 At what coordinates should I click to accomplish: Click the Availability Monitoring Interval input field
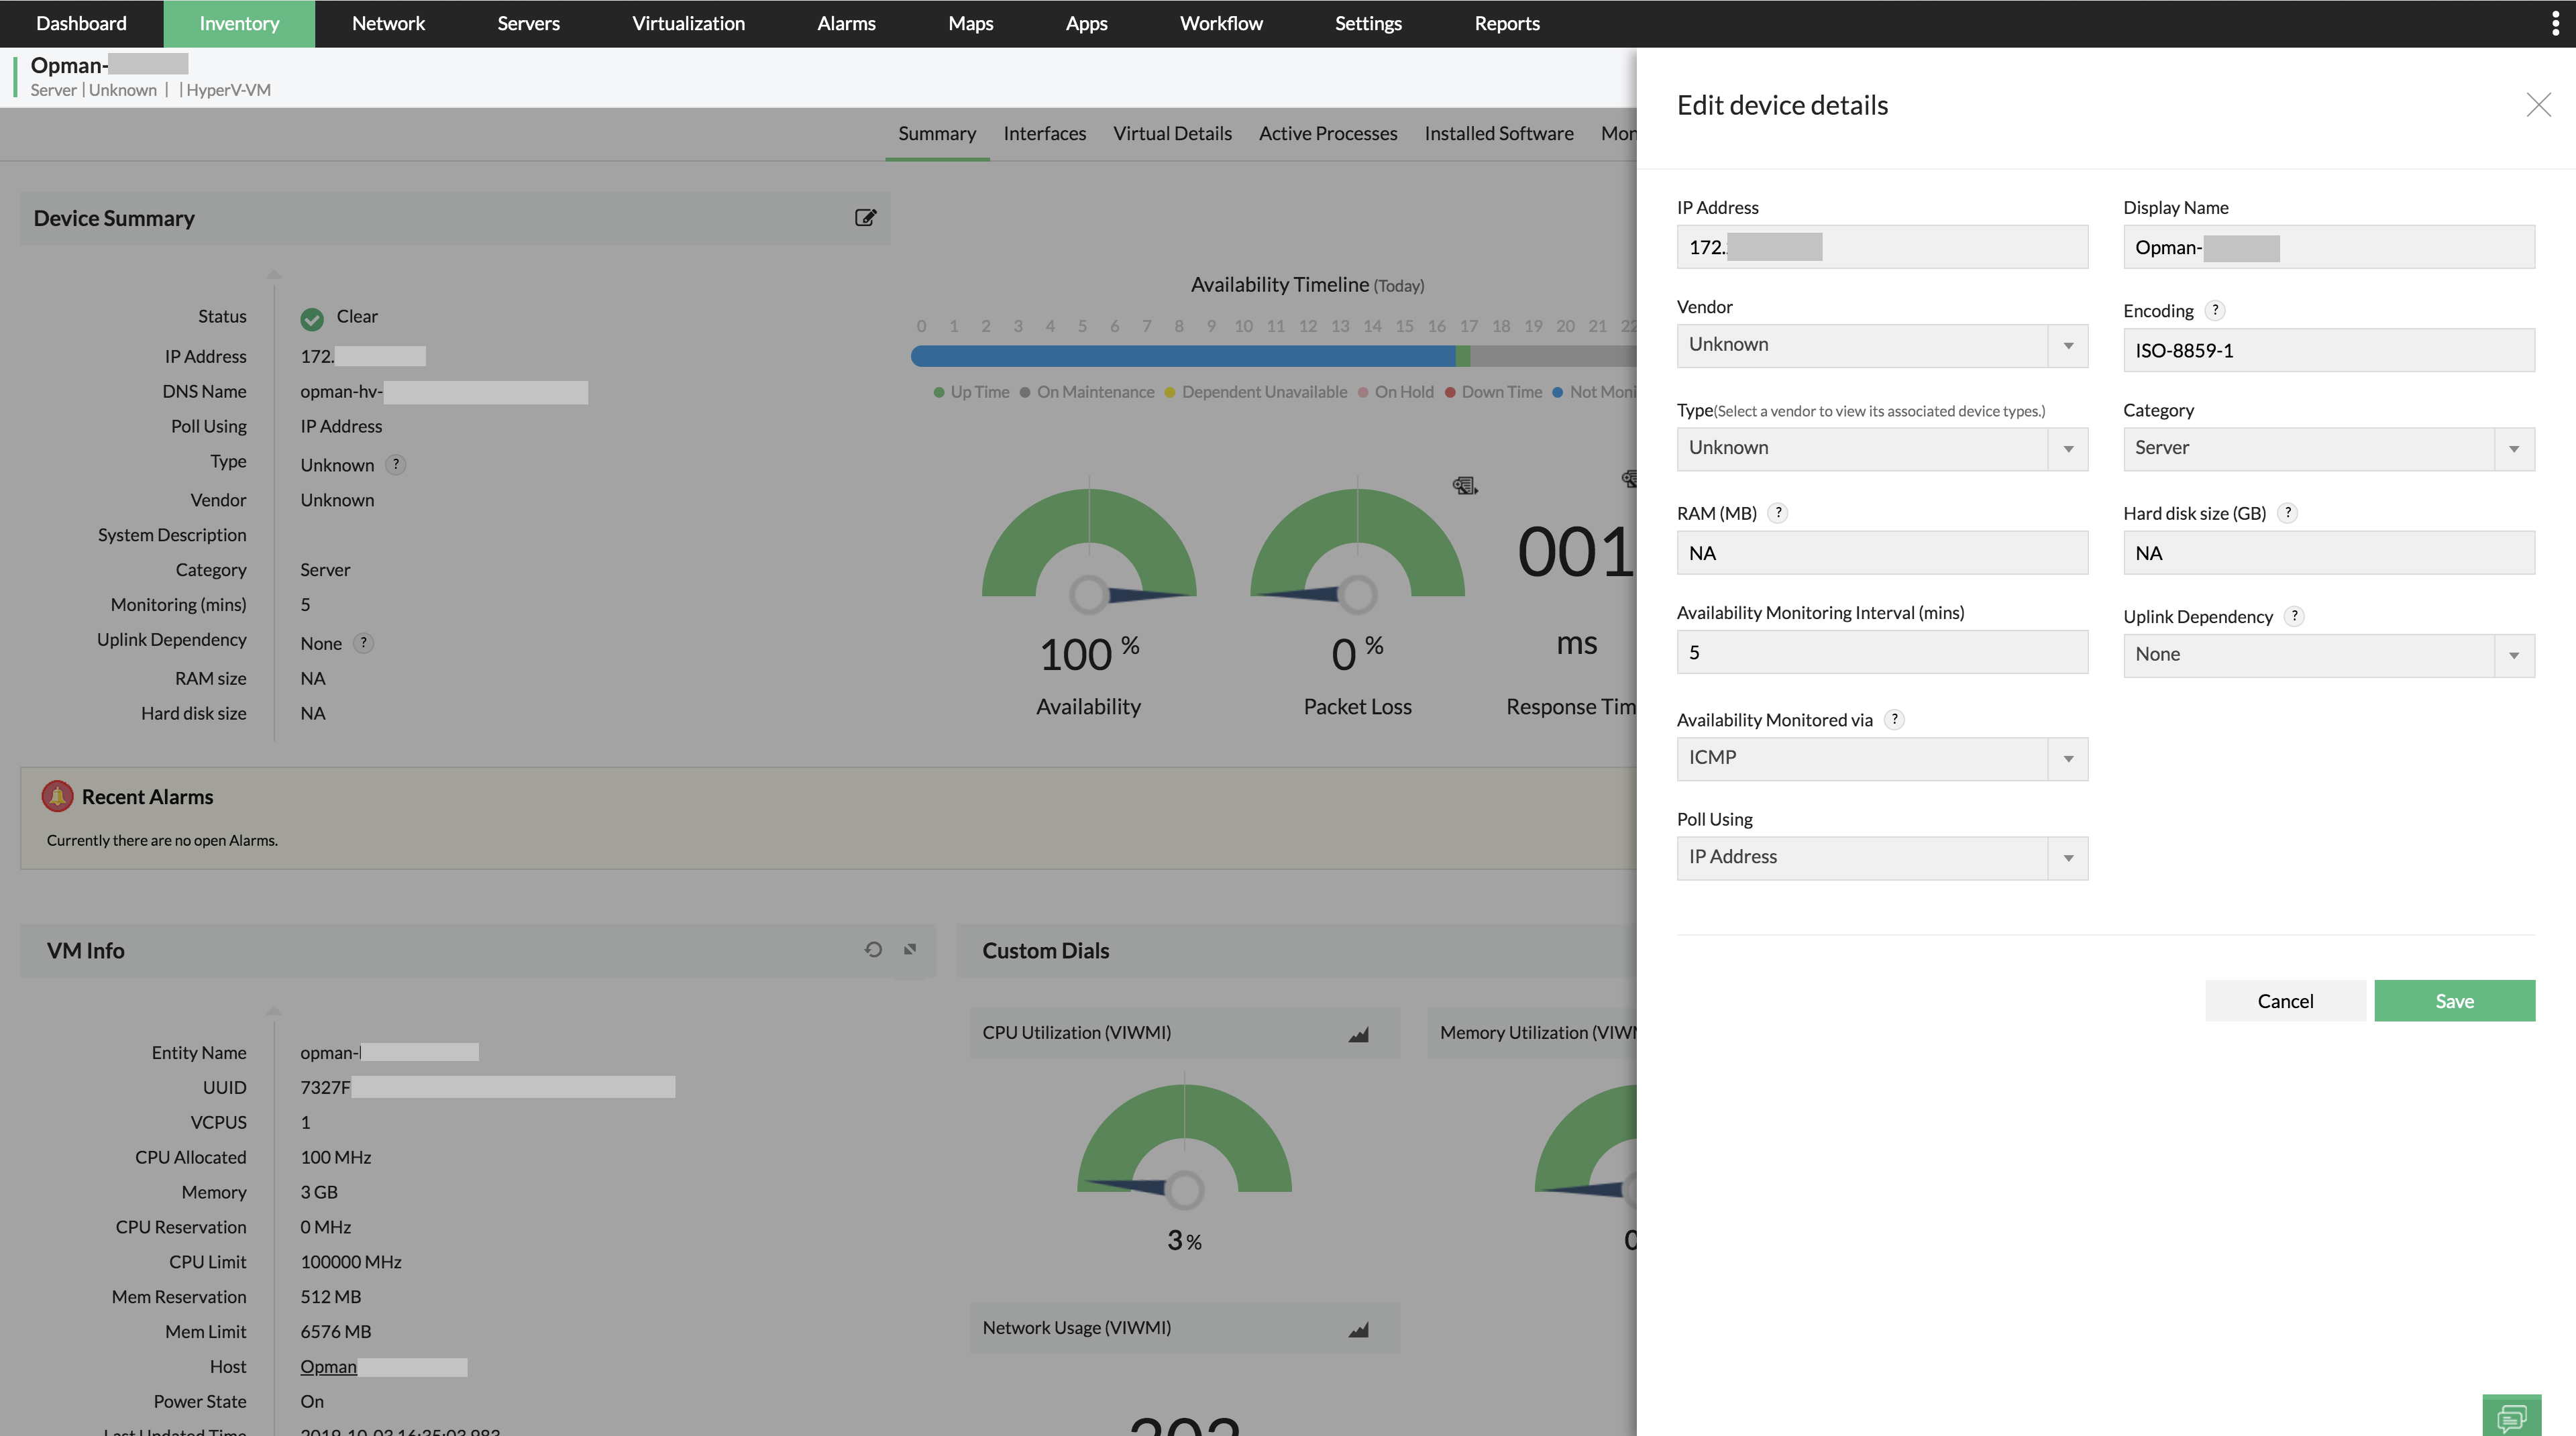pos(1881,652)
